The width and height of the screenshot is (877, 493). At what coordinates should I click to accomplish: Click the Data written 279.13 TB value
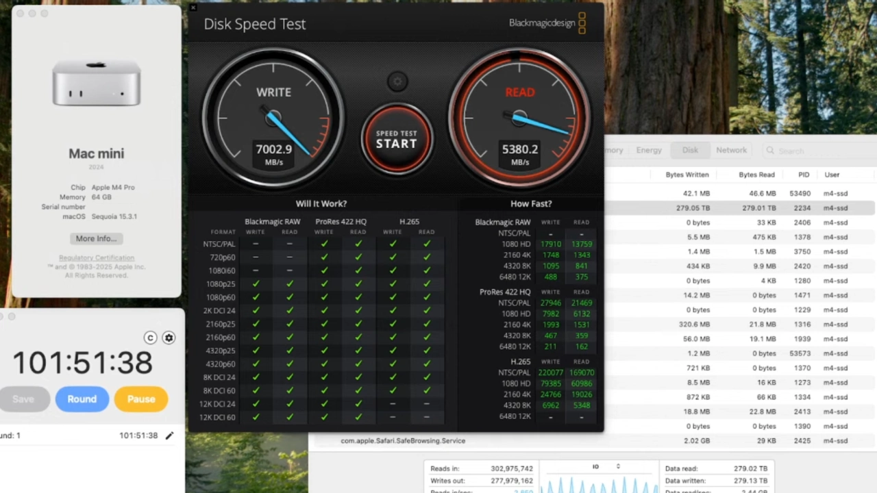[x=750, y=481]
